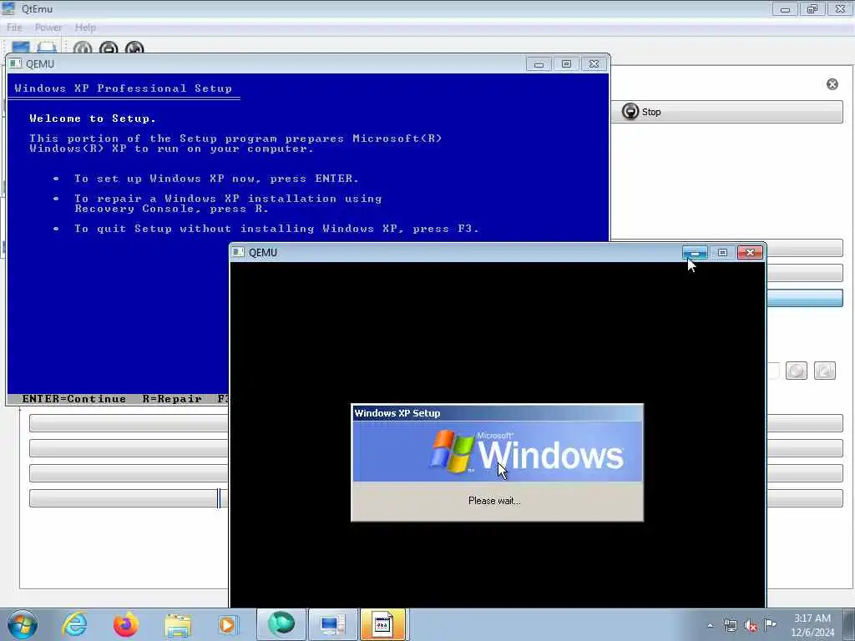This screenshot has width=855, height=641.
Task: Show hidden system tray icons
Action: tap(710, 626)
